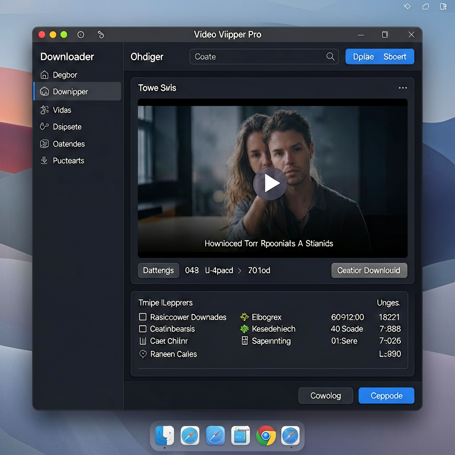
Task: Click the Downipper circular icon
Action: (44, 92)
